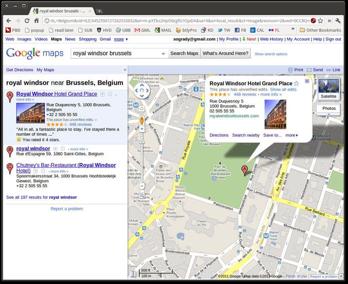This screenshot has height=284, width=348.
Task: Send the map by email
Action: tap(315, 70)
